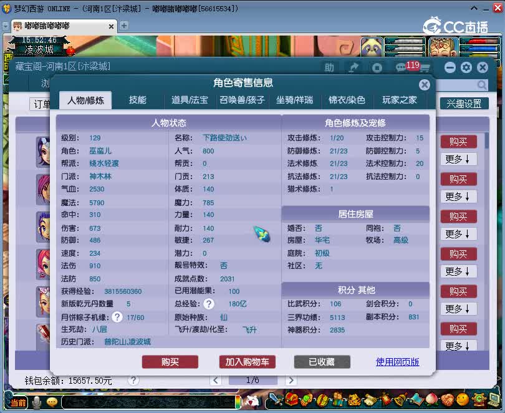Click the 1/6 page indicator
This screenshot has width=505, height=413.
point(253,381)
